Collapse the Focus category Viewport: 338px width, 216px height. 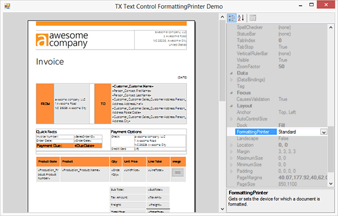[x=231, y=93]
